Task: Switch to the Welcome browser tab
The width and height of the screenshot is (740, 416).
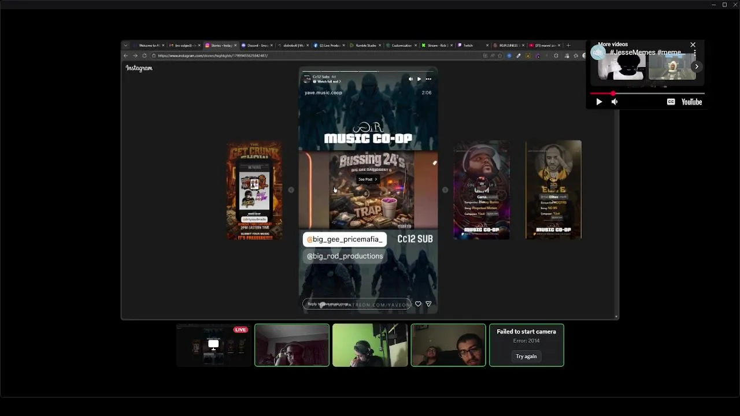Action: coord(149,45)
